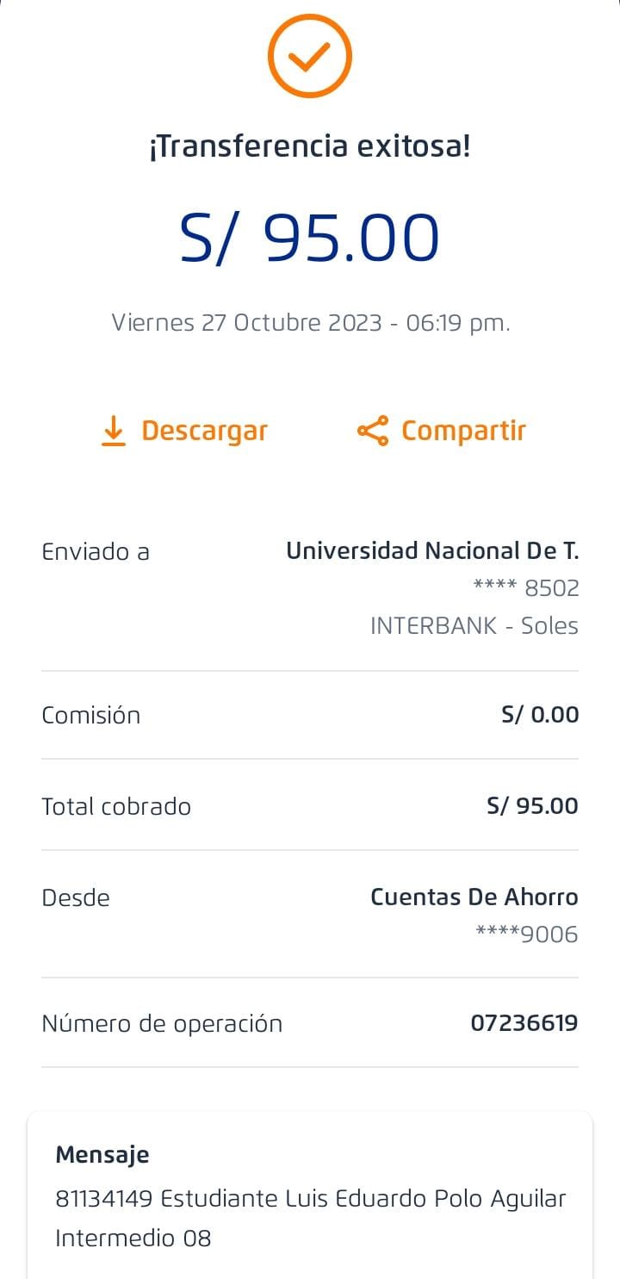Image resolution: width=620 pixels, height=1279 pixels.
Task: Tap destination account ending in 8502
Action: pyautogui.click(x=526, y=588)
